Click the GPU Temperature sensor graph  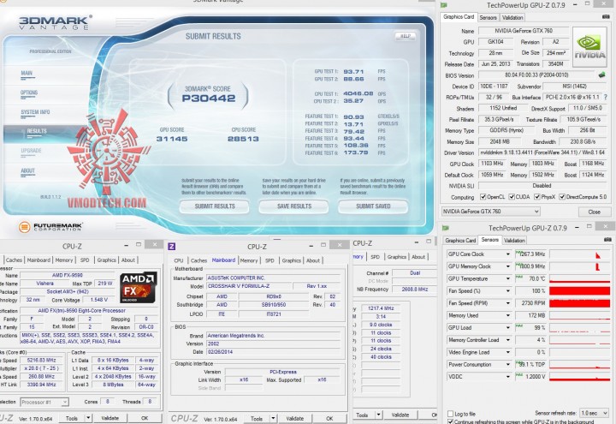coord(579,279)
